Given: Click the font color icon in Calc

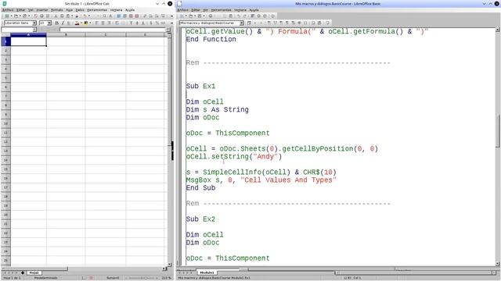Looking at the screenshot, I should click(x=77, y=23).
